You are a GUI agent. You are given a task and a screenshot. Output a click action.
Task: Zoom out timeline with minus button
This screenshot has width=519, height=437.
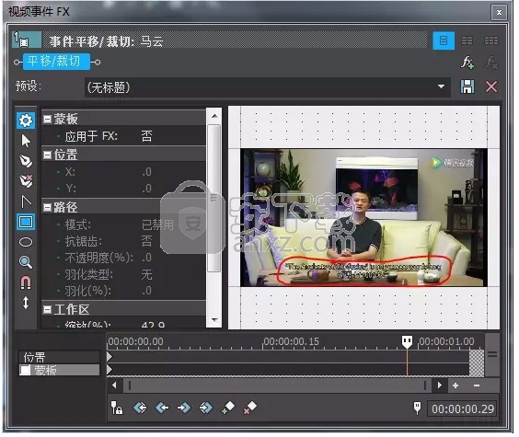tap(477, 385)
